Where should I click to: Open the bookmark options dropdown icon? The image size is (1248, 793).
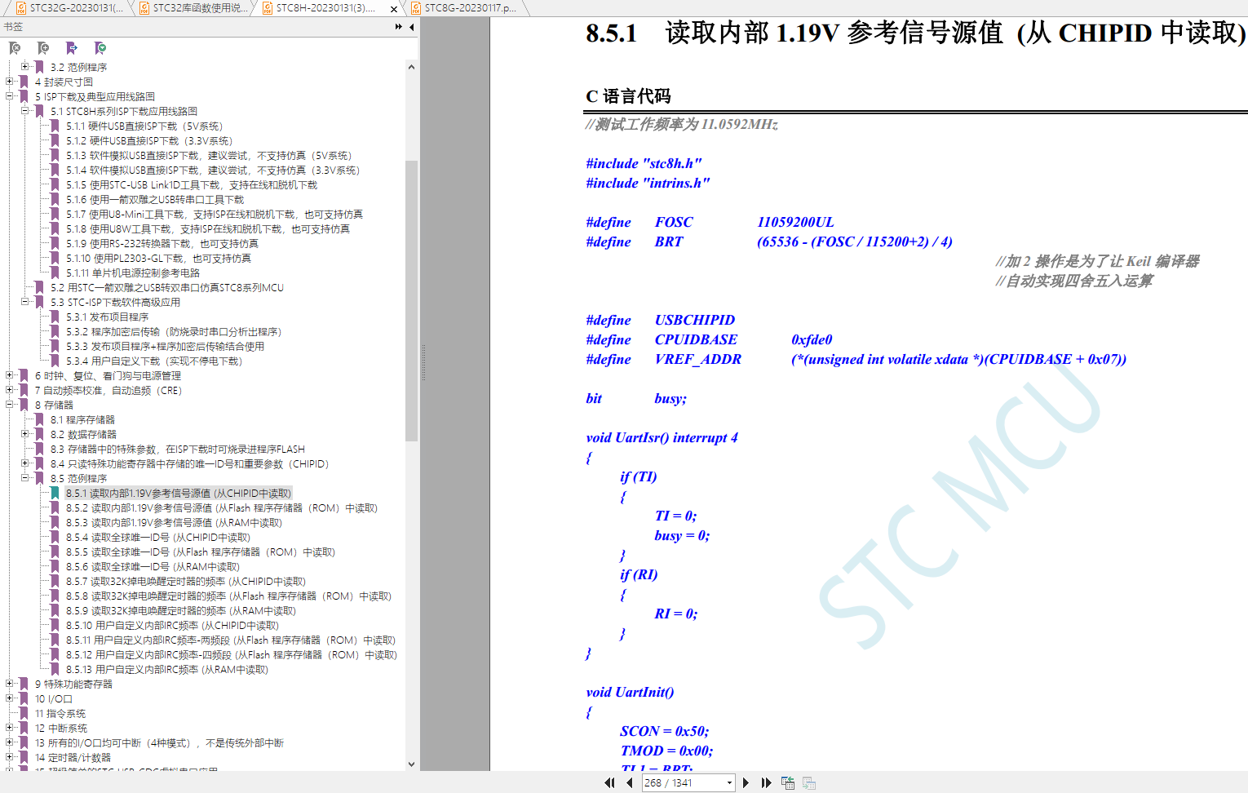[x=100, y=48]
